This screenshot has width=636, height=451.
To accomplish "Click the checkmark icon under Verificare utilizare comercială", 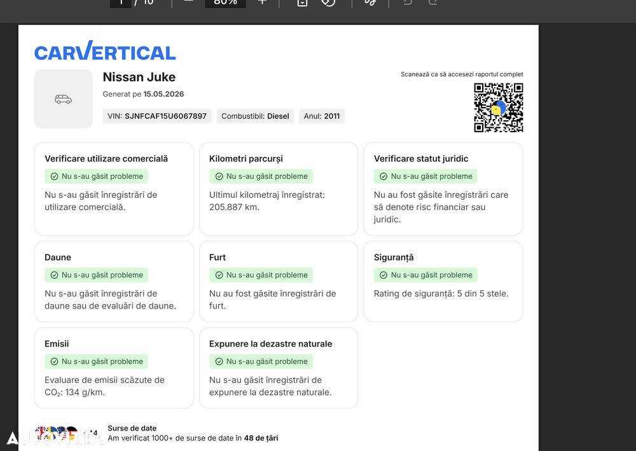I will pyautogui.click(x=54, y=176).
